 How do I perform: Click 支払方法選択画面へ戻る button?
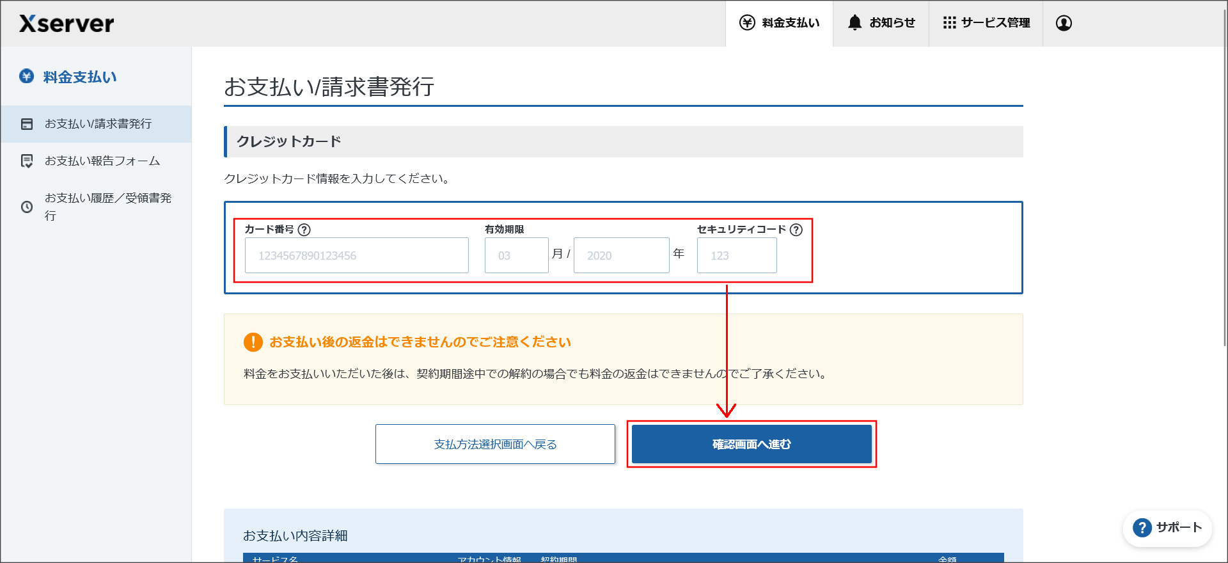[x=495, y=444]
